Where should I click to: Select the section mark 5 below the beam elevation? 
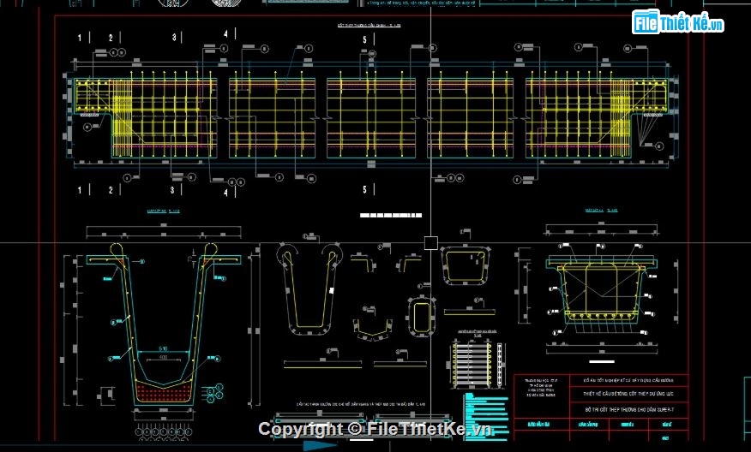click(365, 189)
